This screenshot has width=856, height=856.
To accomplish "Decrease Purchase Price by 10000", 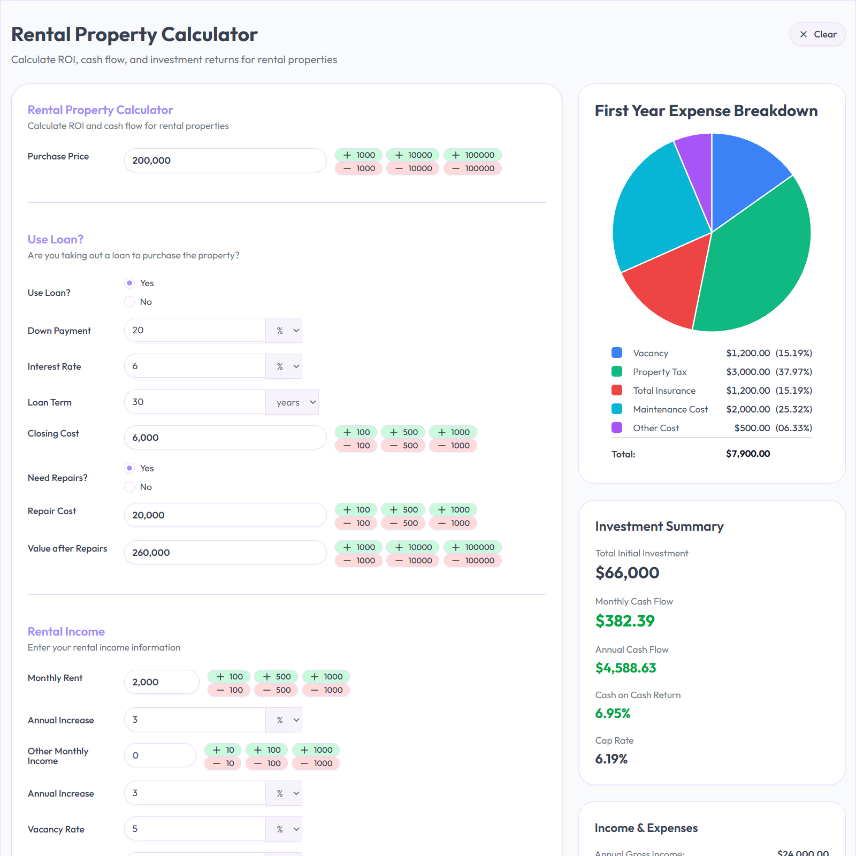I will pyautogui.click(x=412, y=168).
